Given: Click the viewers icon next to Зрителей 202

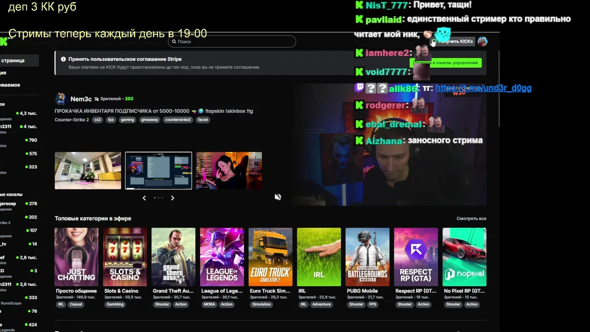Looking at the screenshot, I should click(x=97, y=99).
